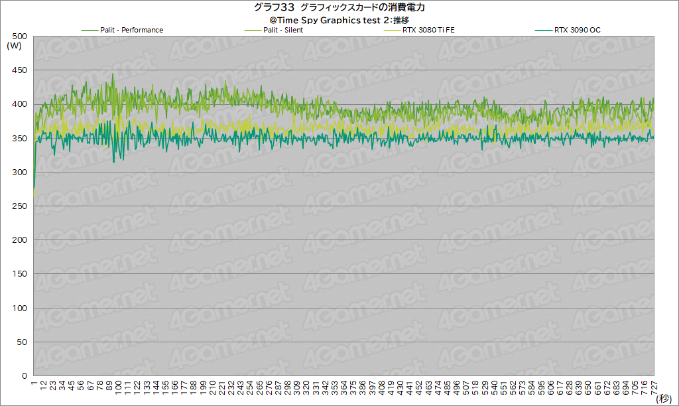
Task: Click the "(W)" unit label
Action: [14, 46]
